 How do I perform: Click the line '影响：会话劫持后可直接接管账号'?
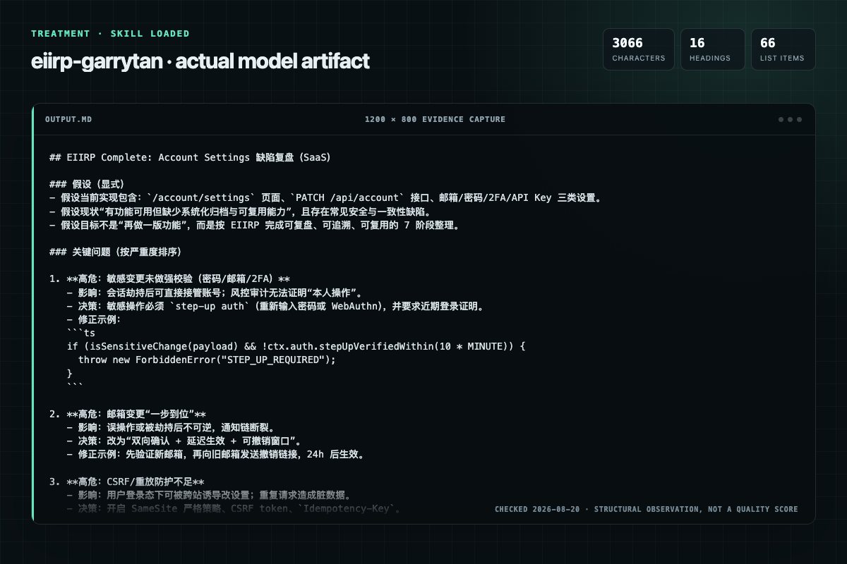(x=215, y=293)
